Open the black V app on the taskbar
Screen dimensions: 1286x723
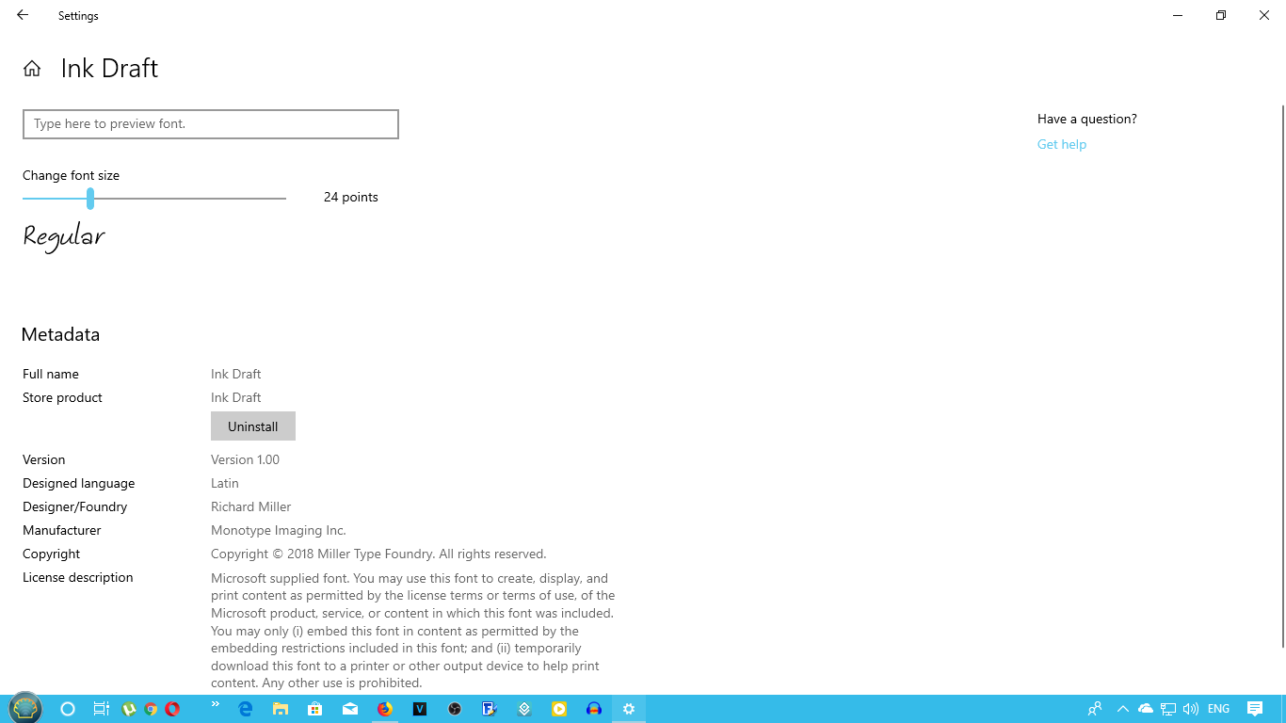click(420, 709)
